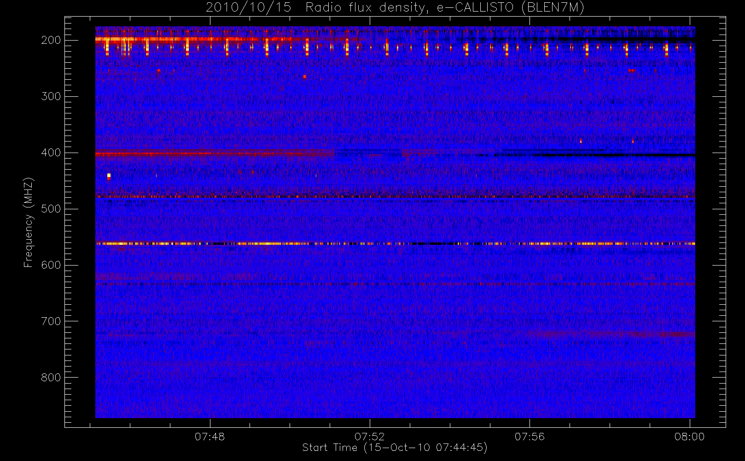This screenshot has height=461, width=745.
Task: Select the 200 frequency tick label
Action: pyautogui.click(x=51, y=40)
